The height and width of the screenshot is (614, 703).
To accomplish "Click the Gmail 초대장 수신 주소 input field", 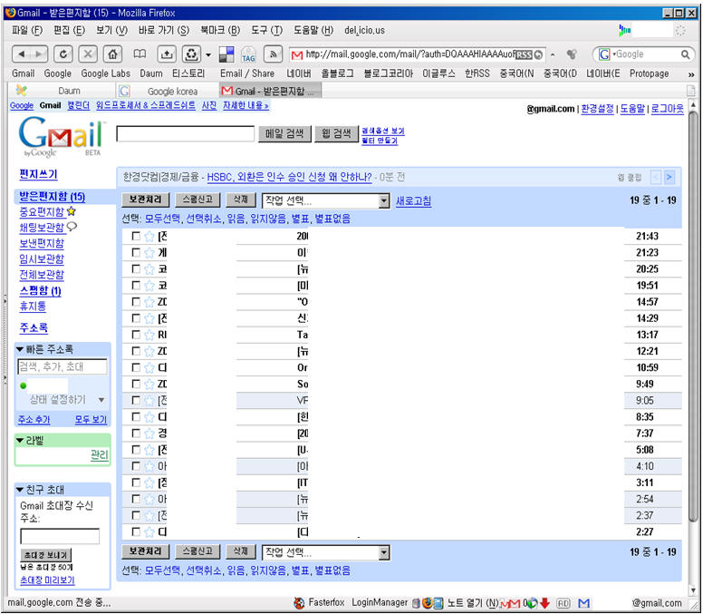I will click(x=60, y=536).
